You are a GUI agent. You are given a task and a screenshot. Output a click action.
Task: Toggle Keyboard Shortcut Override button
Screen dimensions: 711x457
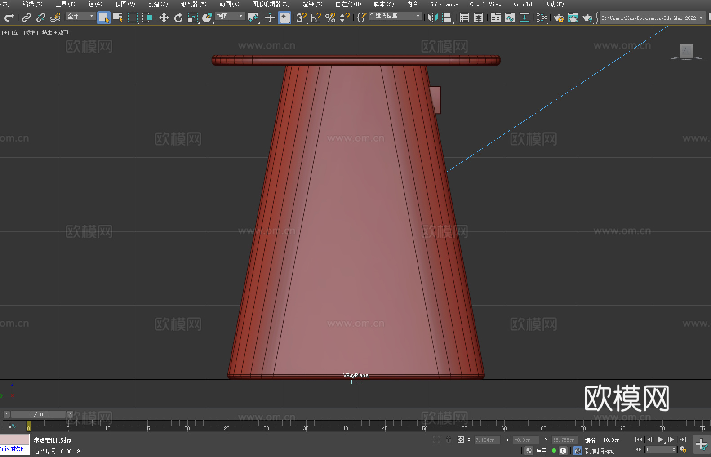(284, 18)
